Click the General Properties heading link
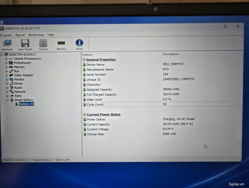 coord(101,59)
